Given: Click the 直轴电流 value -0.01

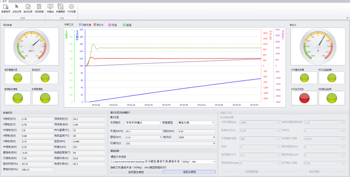Looking at the screenshot, I should [37, 153].
